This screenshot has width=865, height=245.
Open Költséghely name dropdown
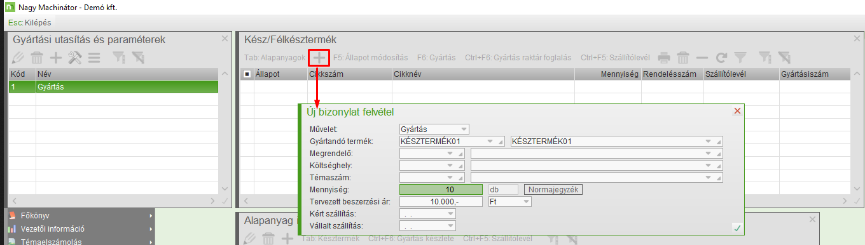click(708, 166)
